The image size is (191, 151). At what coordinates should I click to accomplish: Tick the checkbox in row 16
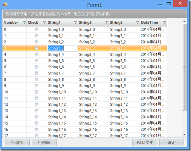pyautogui.click(x=37, y=129)
